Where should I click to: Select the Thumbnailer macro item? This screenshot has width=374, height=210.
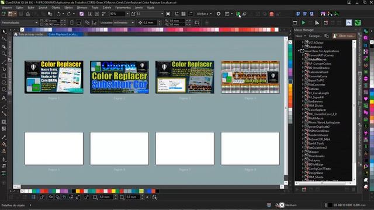317,156
